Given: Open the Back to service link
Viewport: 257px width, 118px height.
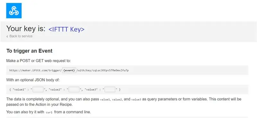Looking at the screenshot, I should click(x=21, y=36).
